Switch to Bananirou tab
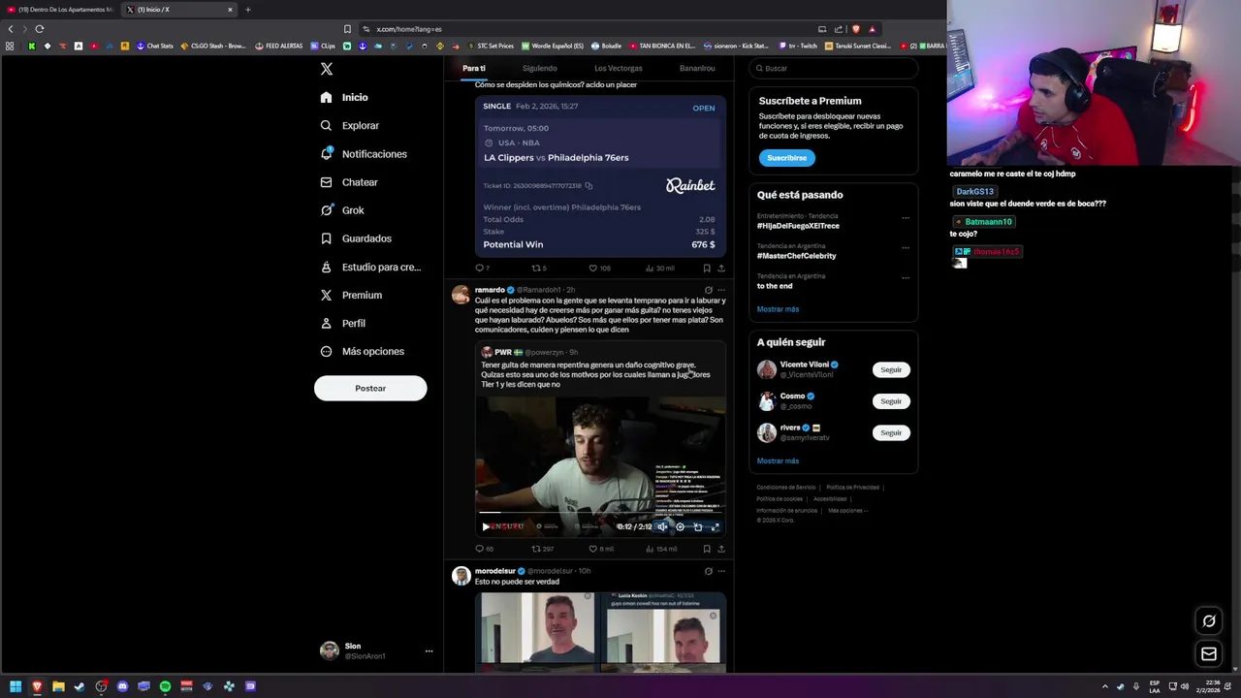This screenshot has width=1241, height=698. [696, 68]
